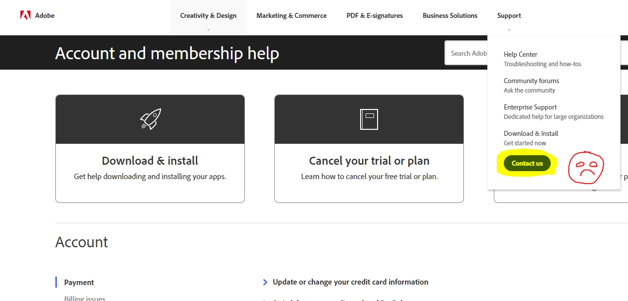
Task: Expand Update or change credit card information
Action: tap(350, 282)
